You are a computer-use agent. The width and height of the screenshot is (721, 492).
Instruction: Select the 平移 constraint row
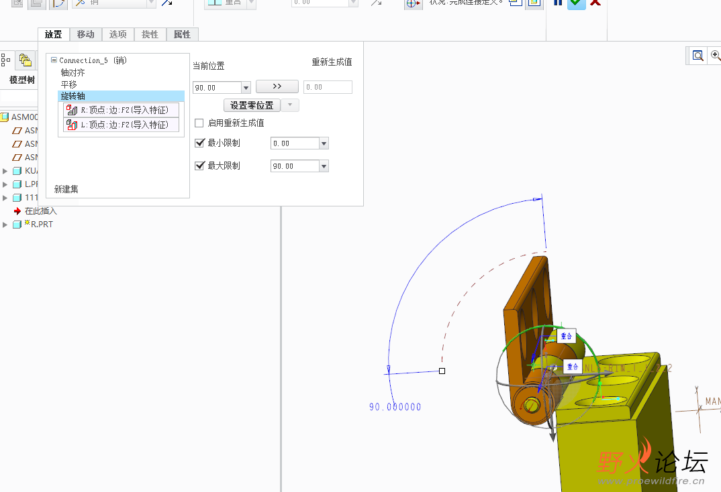click(68, 84)
